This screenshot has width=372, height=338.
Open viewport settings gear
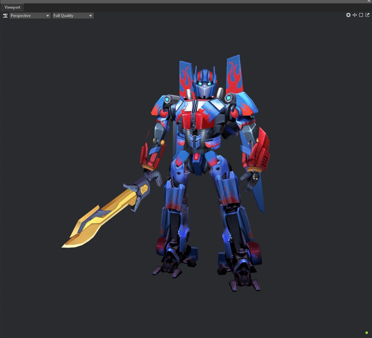348,15
